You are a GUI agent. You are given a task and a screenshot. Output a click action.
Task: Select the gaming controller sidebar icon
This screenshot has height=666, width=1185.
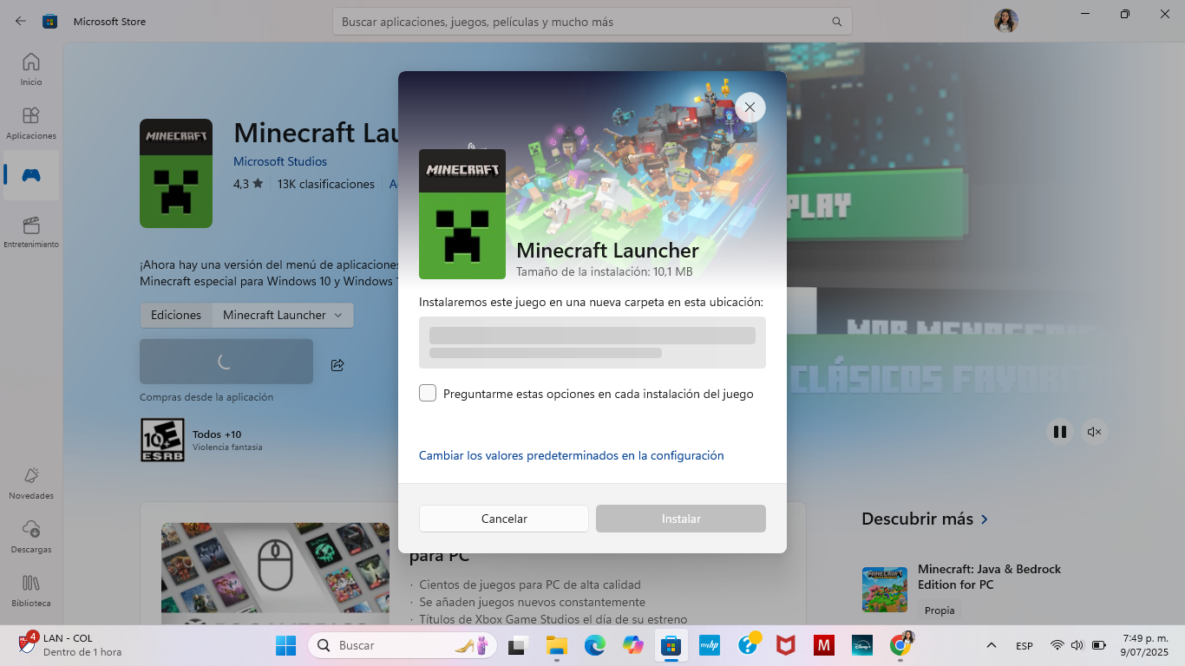(31, 175)
